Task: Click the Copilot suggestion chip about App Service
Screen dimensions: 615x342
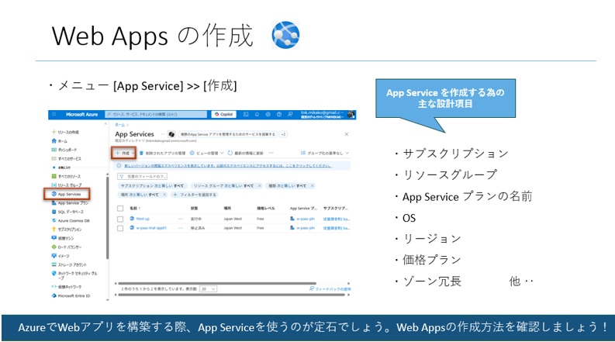Action: (228, 134)
